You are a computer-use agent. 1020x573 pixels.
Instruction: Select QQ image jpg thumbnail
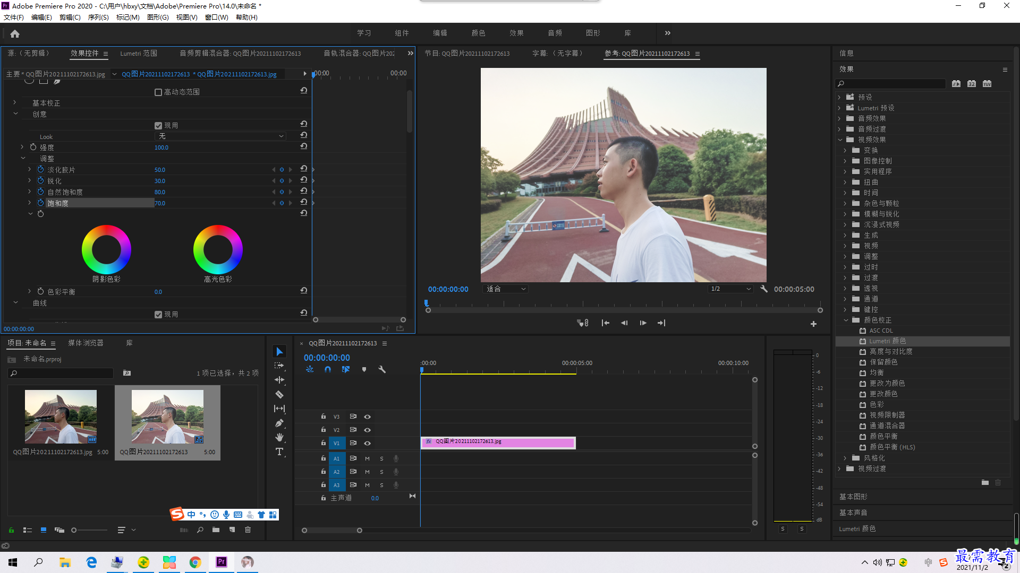click(x=61, y=416)
